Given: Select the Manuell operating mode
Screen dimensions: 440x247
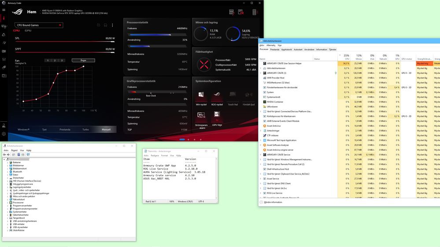Looking at the screenshot, I should (x=106, y=129).
